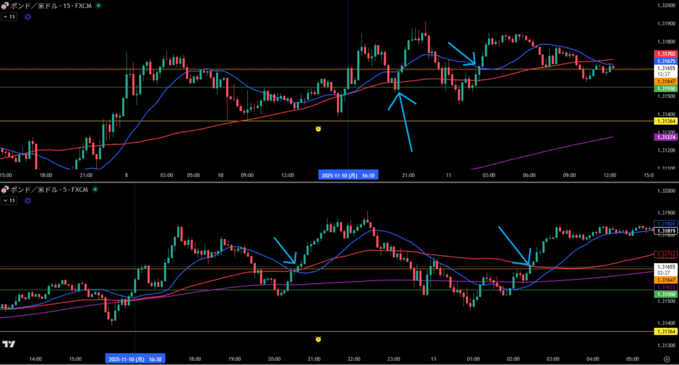Expand the indicator legend "11" in the upper chart
Viewport: 679px width, 365px height.
(x=9, y=17)
